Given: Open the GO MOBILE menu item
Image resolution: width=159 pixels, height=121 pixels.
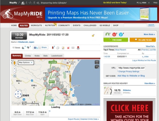Looking at the screenshot, I should click(105, 25).
